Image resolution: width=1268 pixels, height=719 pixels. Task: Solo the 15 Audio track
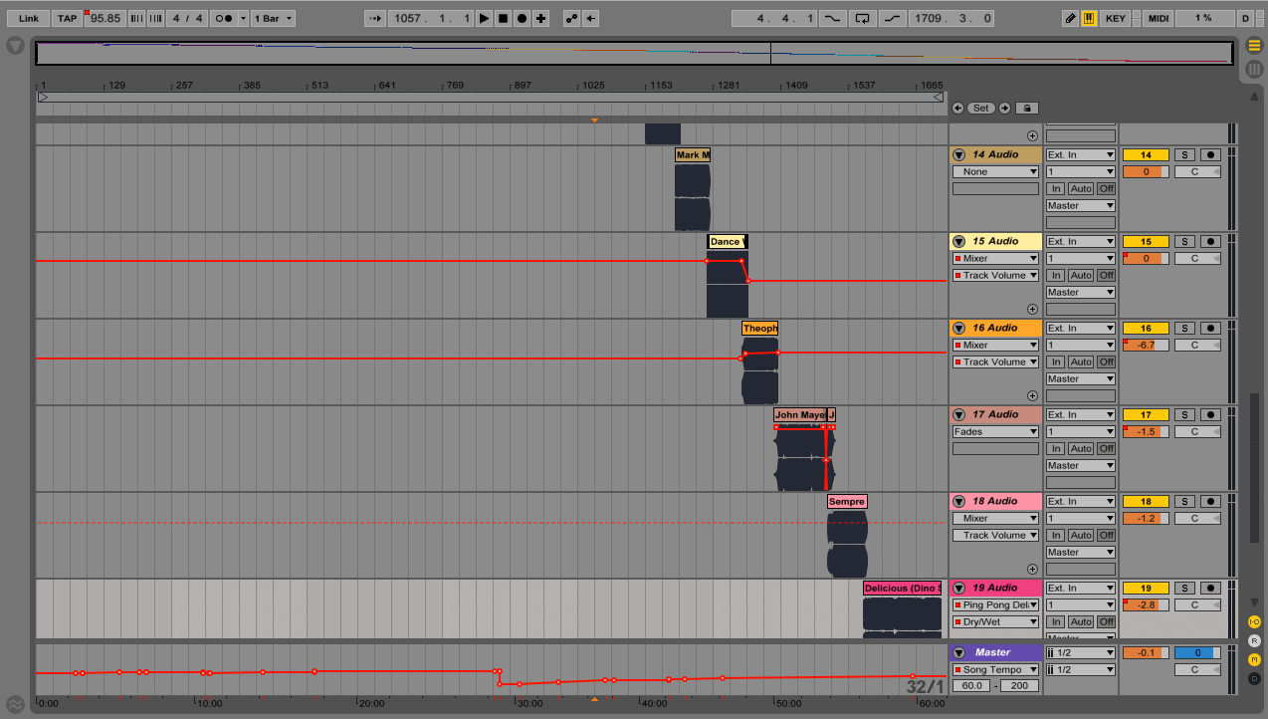click(x=1183, y=241)
